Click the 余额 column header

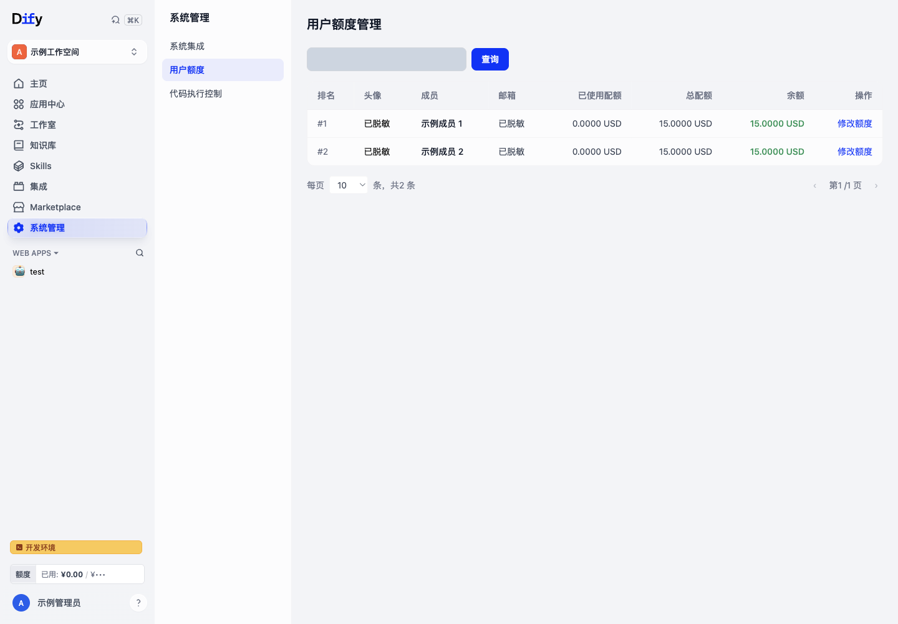coord(796,95)
